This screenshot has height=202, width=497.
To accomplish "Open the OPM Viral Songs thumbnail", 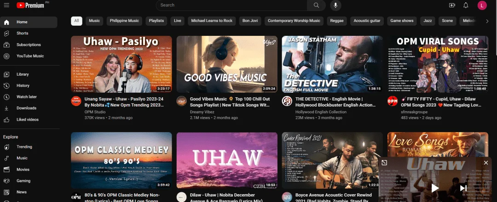I will [438, 64].
